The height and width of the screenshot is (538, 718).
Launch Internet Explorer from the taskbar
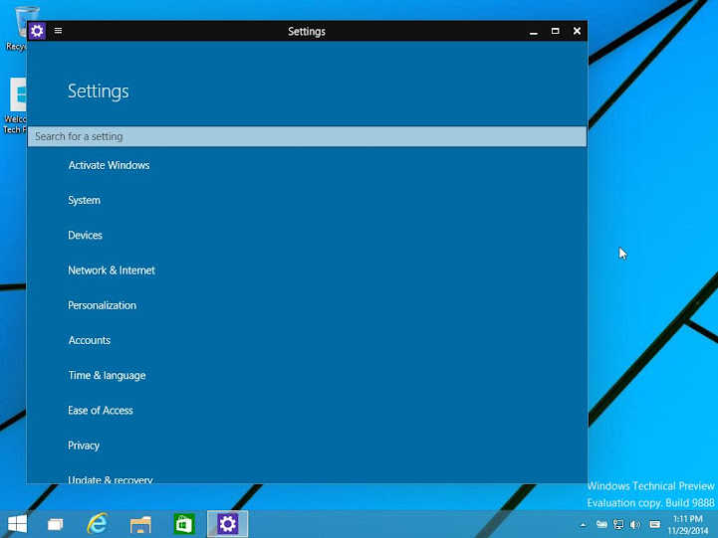pyautogui.click(x=97, y=524)
